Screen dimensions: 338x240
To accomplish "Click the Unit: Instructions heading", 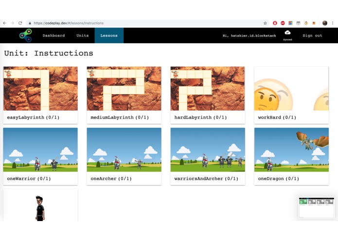I will (x=49, y=53).
